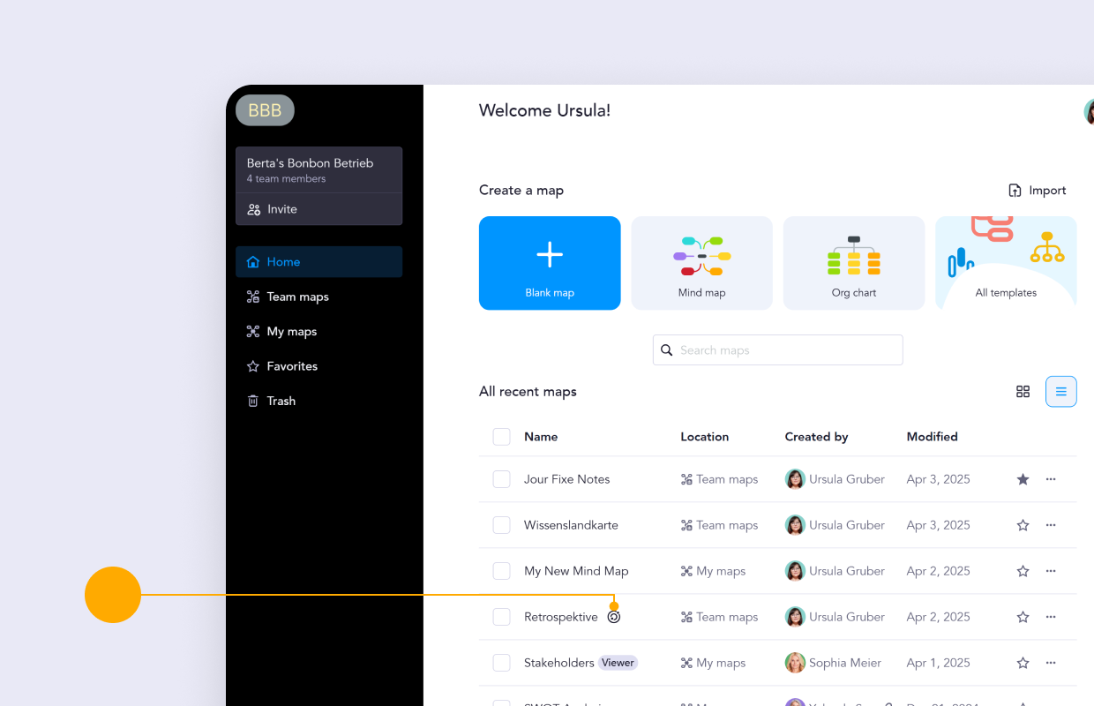Star Wissenslandkarte as favorite
This screenshot has height=706, width=1094.
point(1023,525)
